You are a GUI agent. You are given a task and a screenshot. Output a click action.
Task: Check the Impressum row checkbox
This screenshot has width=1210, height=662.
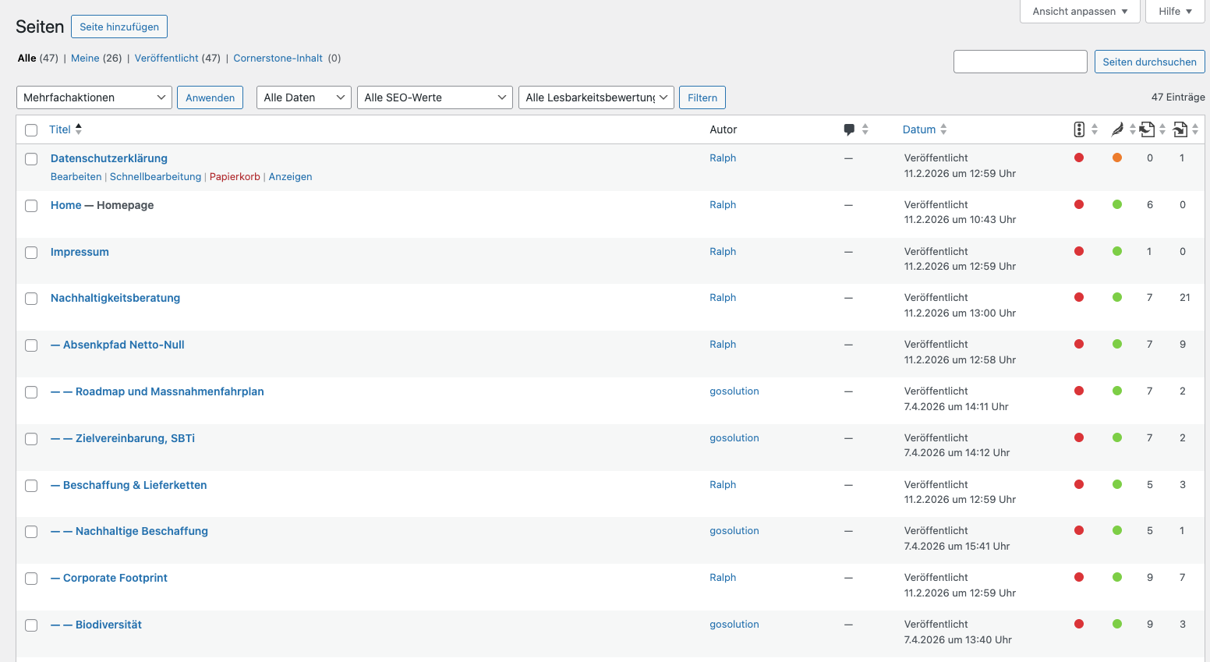31,253
